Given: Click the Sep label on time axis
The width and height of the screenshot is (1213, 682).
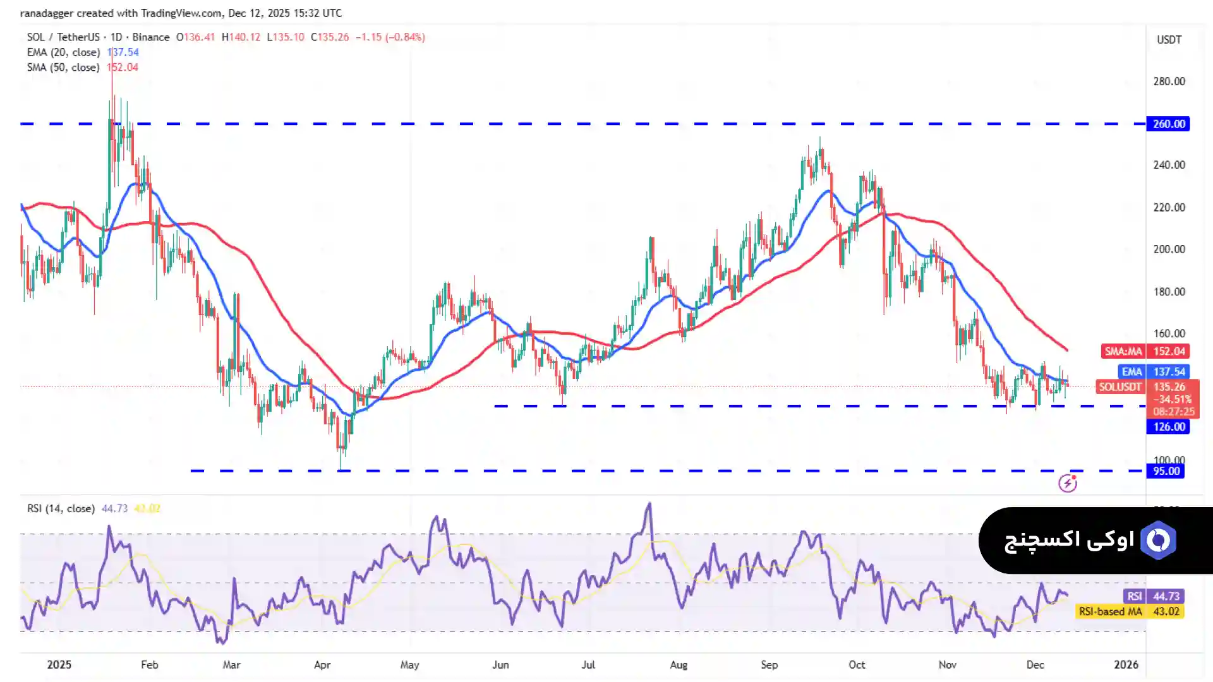Looking at the screenshot, I should [x=769, y=664].
